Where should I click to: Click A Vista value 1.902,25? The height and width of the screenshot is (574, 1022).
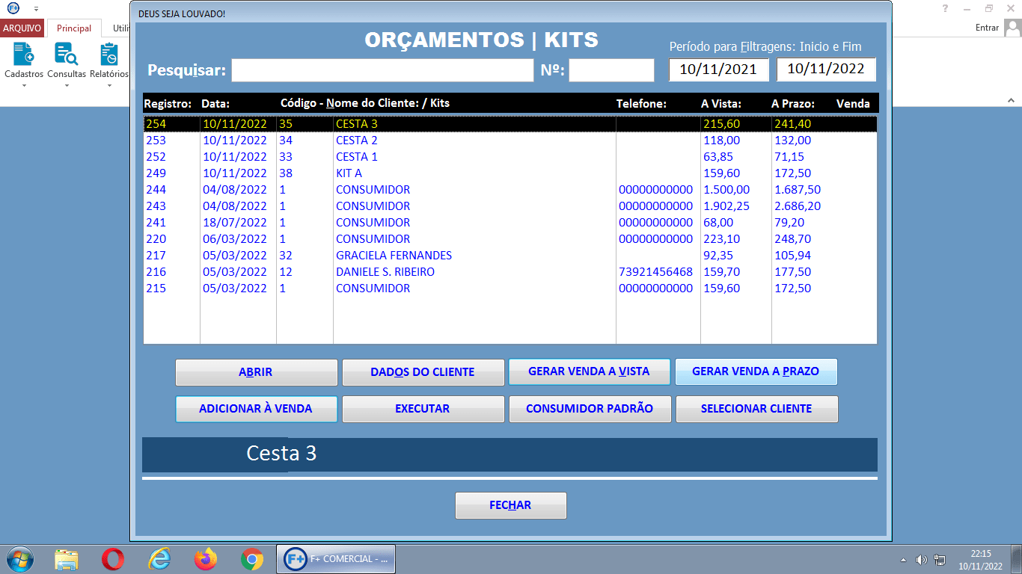coord(726,206)
